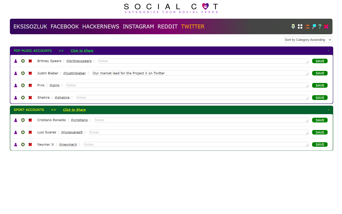This screenshot has height=214, width=342.
Task: Open gear settings for Britney Spears
Action: (23, 61)
